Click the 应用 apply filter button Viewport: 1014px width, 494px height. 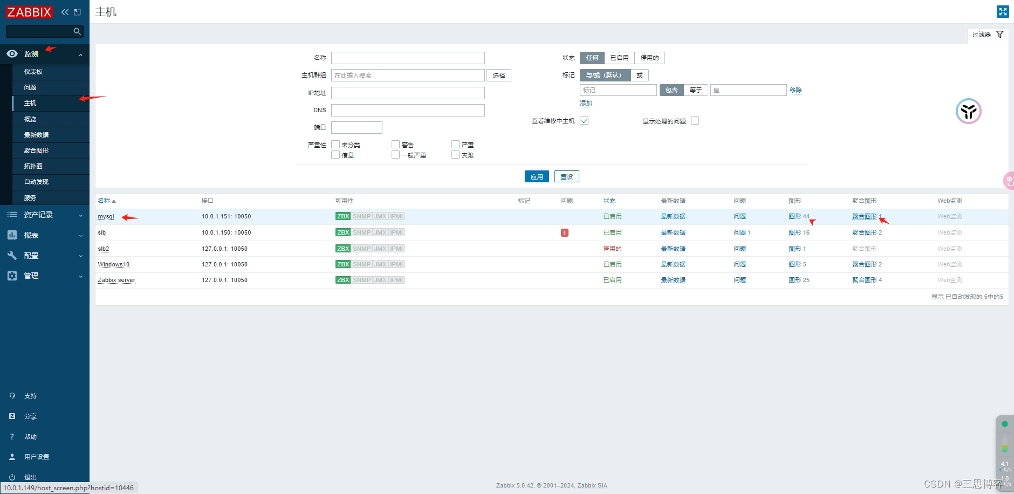(x=537, y=176)
